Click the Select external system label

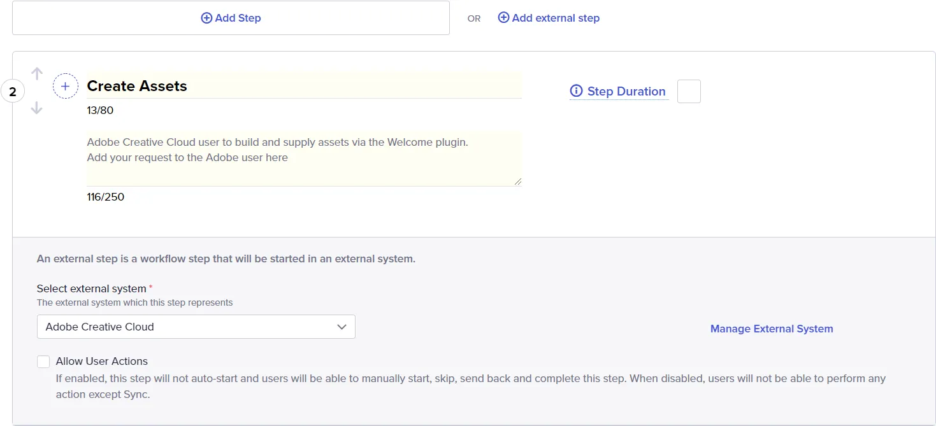coord(92,288)
